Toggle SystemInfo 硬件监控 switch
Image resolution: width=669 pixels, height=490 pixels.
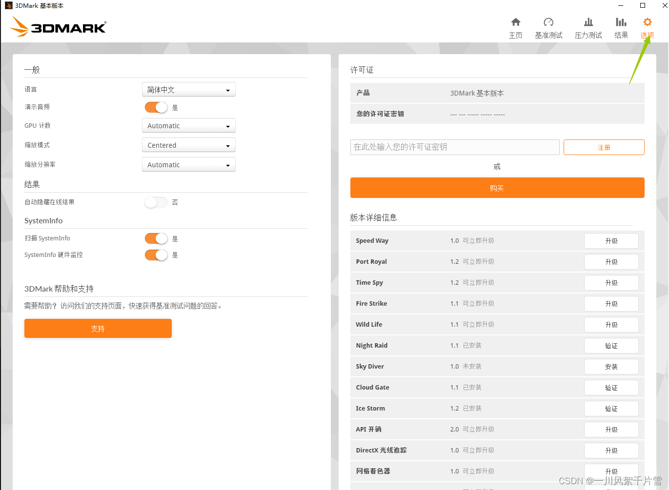pos(156,255)
